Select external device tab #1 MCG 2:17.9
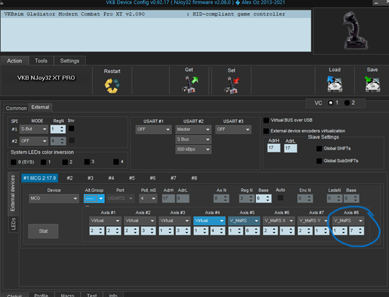389x297 pixels. point(39,178)
